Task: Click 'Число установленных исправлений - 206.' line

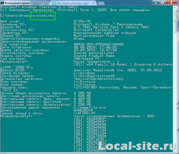Action: tap(114, 116)
